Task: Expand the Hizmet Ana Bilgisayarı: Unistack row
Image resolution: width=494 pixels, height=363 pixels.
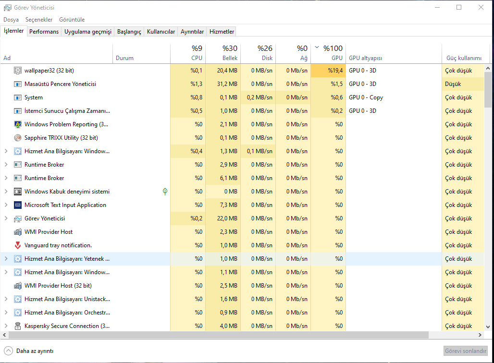Action: (6, 299)
